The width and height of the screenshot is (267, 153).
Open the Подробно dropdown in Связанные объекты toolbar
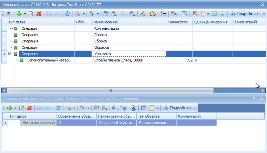tap(180, 108)
